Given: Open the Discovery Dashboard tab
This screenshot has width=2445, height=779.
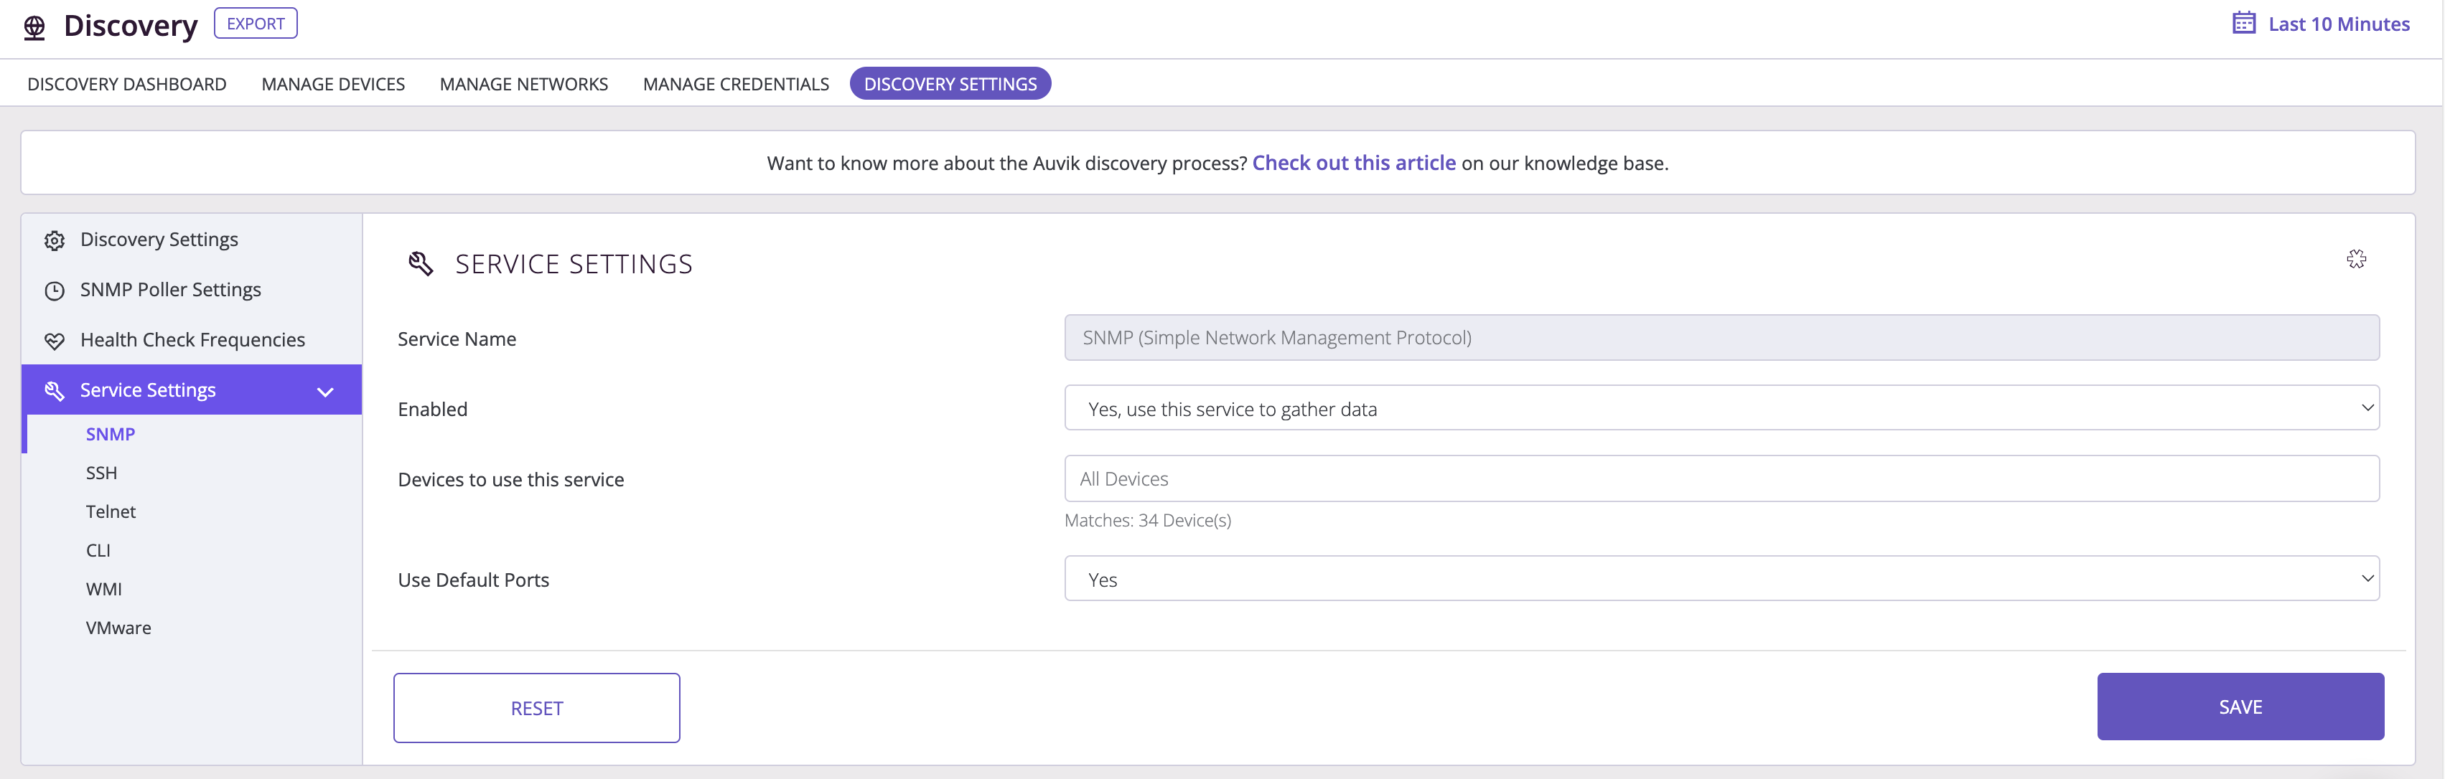Looking at the screenshot, I should coord(126,83).
